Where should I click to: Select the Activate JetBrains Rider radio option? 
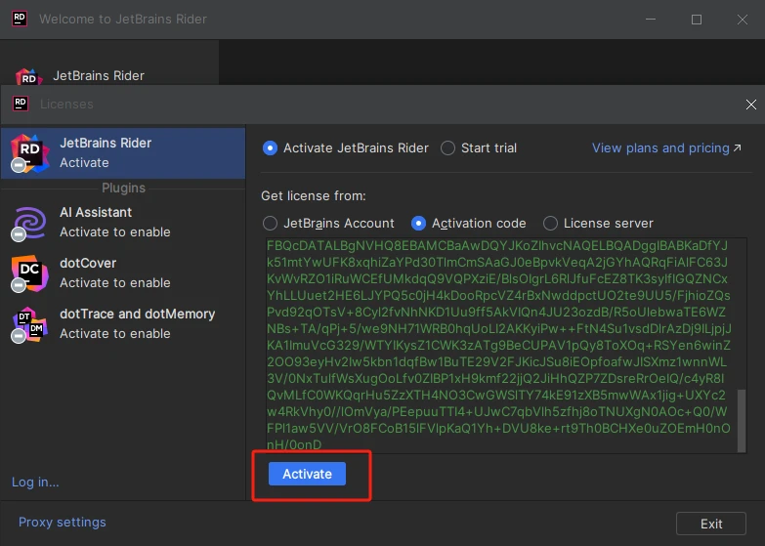[x=271, y=148]
